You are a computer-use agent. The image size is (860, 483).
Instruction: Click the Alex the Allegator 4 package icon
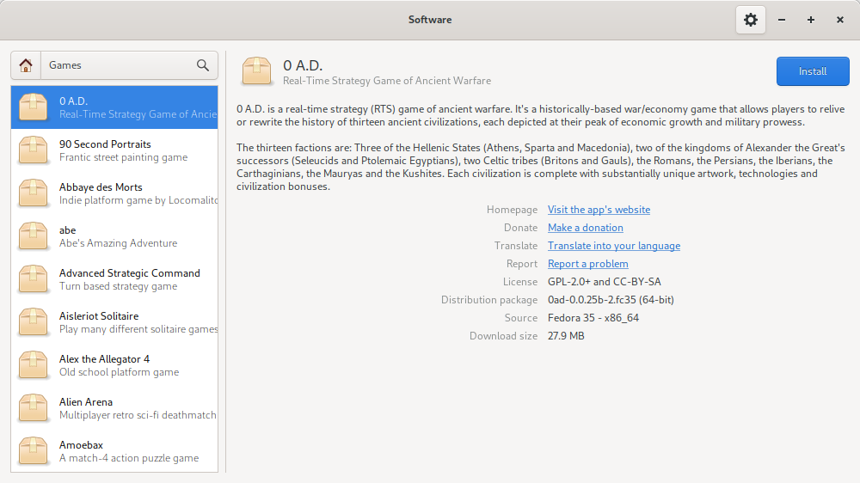pyautogui.click(x=33, y=365)
